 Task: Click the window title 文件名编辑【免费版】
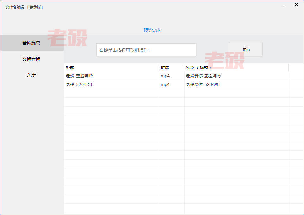tap(24, 7)
